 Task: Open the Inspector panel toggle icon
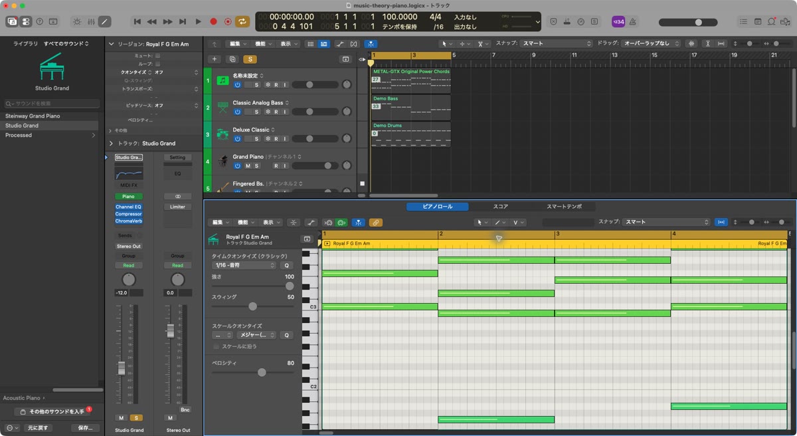coord(25,21)
